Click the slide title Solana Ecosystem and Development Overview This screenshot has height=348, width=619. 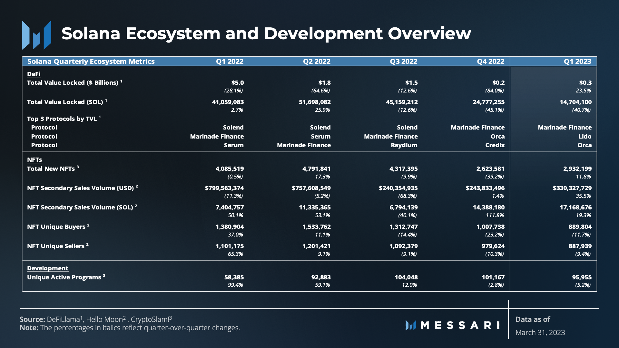coord(266,34)
